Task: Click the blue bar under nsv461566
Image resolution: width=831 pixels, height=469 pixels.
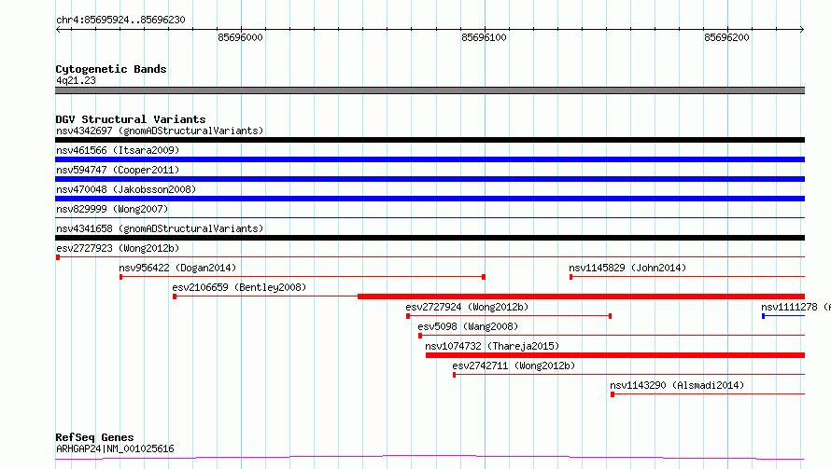Action: (x=430, y=159)
